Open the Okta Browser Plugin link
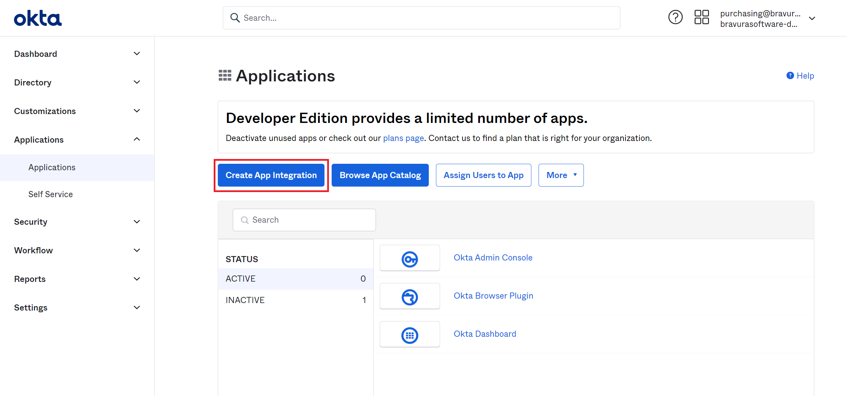 coord(493,296)
